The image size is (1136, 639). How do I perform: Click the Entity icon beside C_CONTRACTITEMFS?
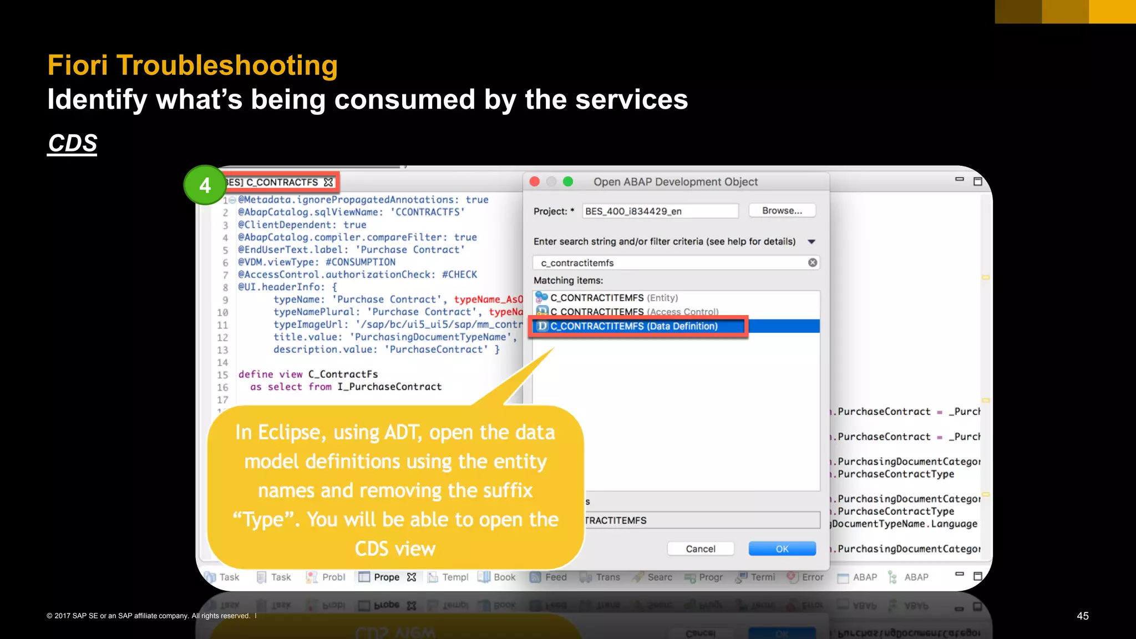541,297
